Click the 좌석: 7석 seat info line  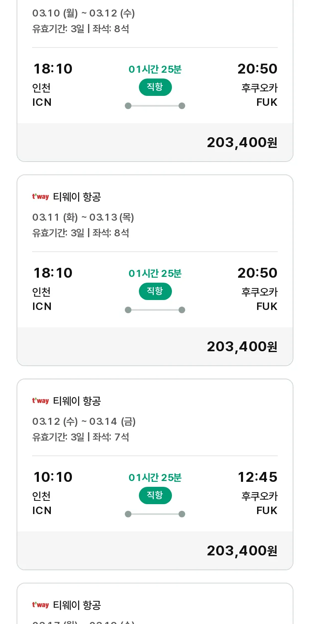click(x=111, y=437)
